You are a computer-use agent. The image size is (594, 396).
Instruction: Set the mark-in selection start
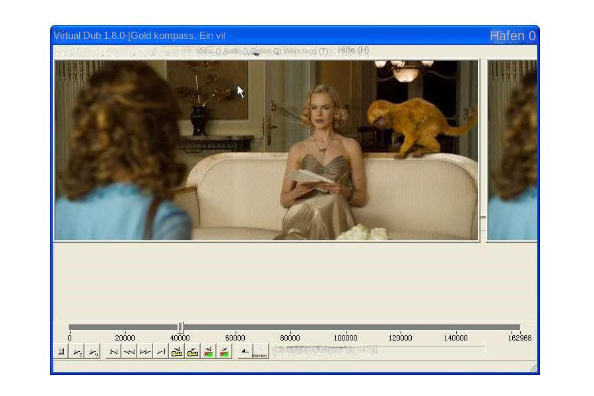[x=245, y=352]
